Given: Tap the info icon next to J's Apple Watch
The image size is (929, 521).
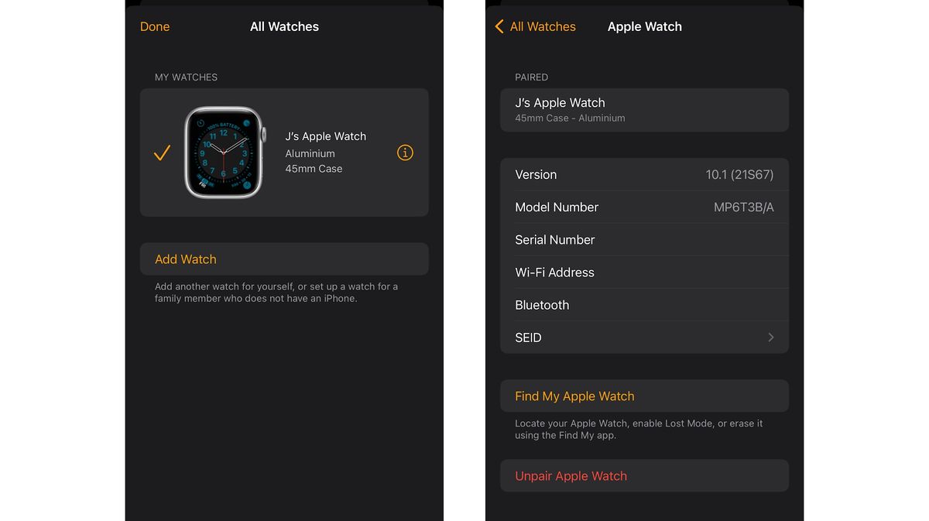Looking at the screenshot, I should click(405, 153).
